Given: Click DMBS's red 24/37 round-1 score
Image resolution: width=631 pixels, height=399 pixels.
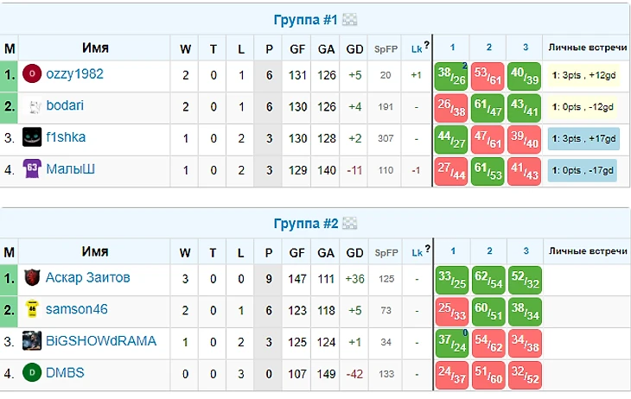Looking at the screenshot, I should 452,374.
